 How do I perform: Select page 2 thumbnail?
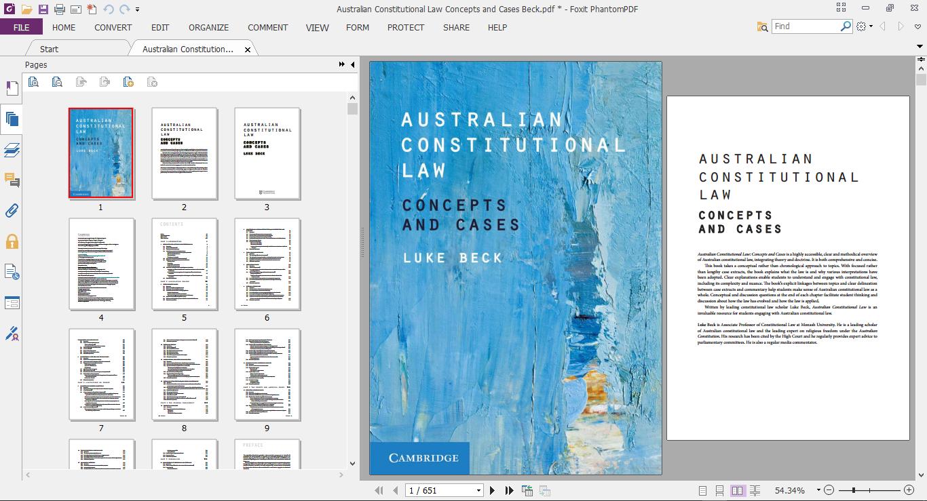[x=184, y=153]
